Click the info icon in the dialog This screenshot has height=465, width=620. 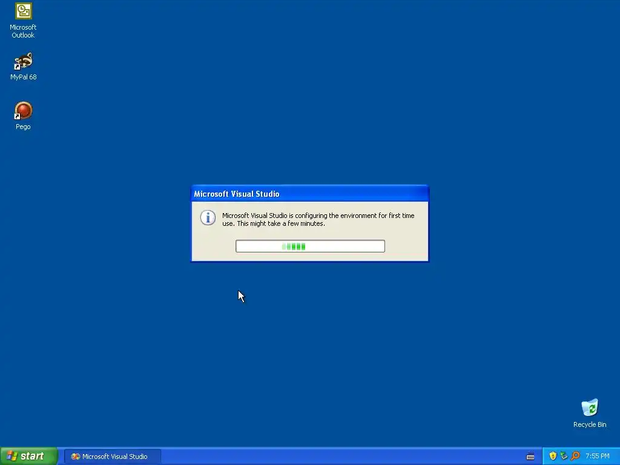pos(208,217)
